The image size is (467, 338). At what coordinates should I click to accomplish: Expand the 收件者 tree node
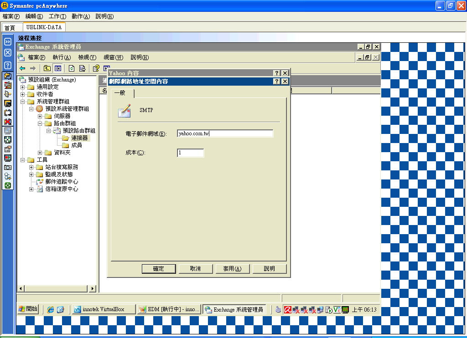tap(23, 94)
